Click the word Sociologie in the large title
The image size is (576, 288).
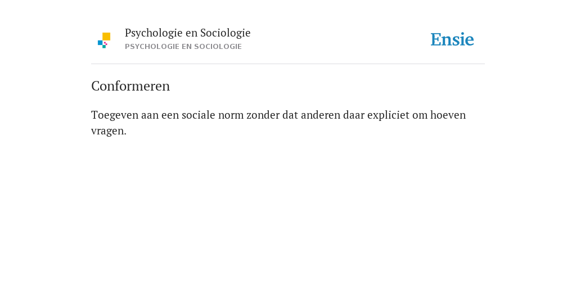(226, 33)
